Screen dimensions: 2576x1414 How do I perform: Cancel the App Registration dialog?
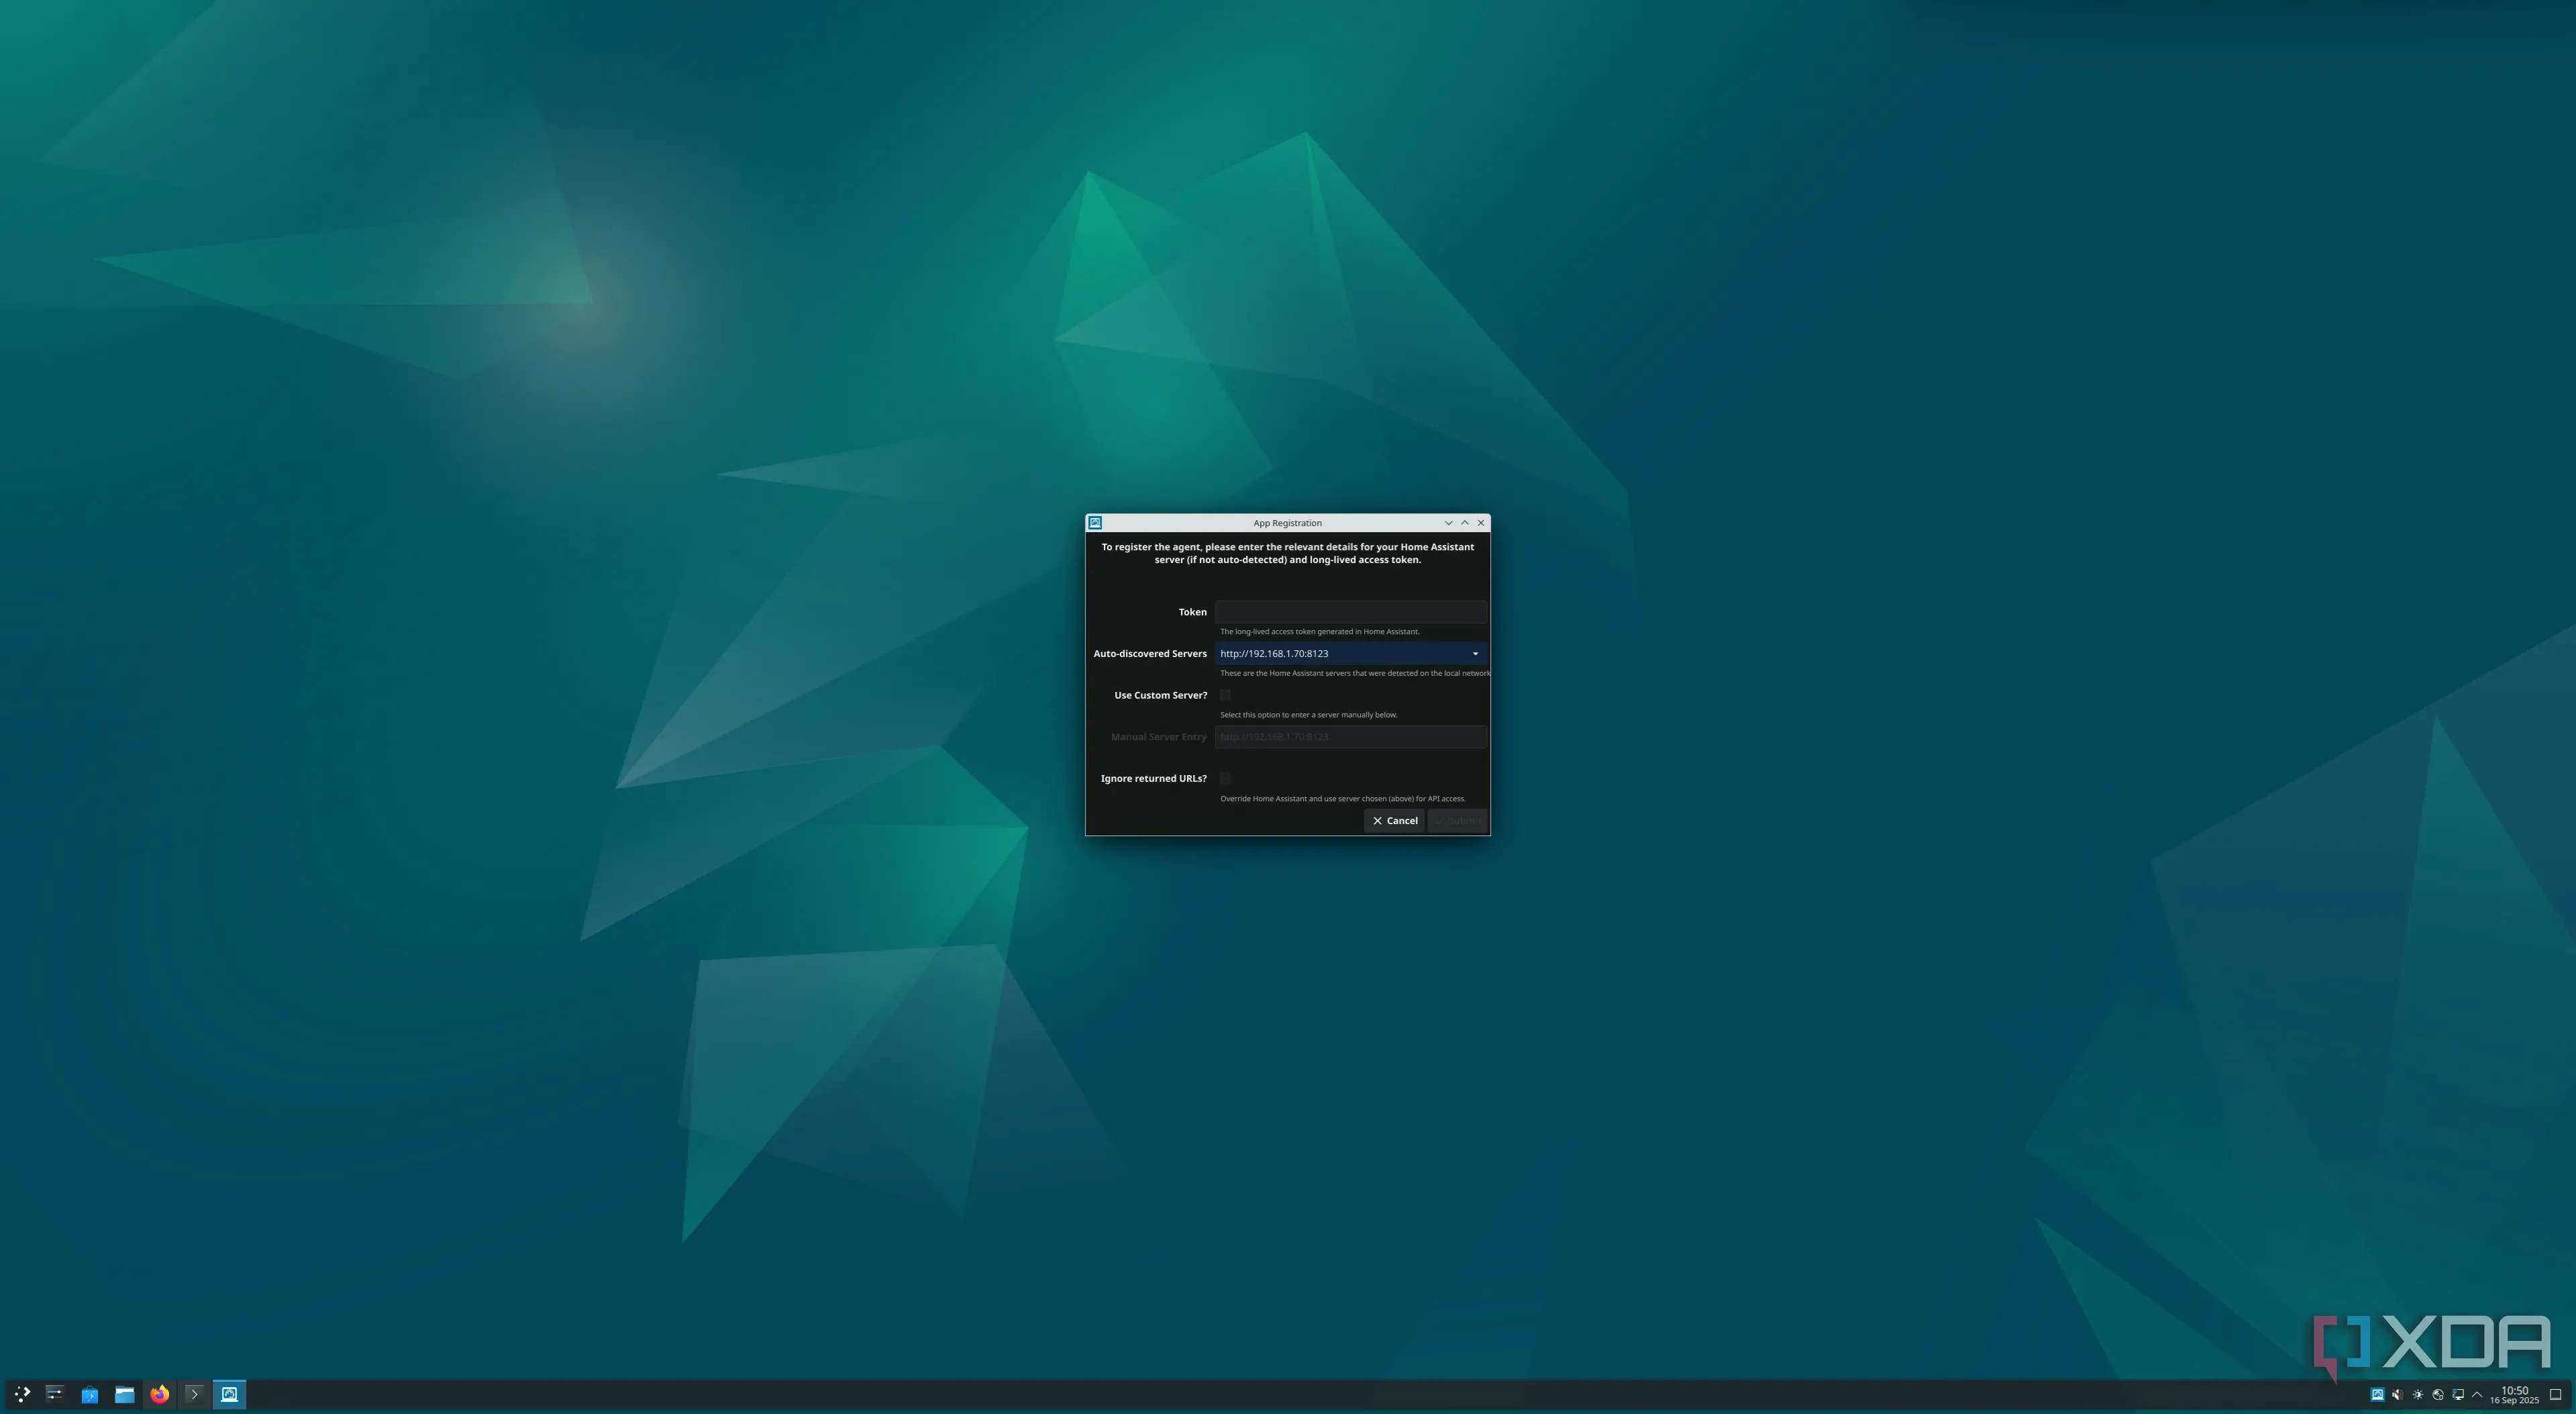click(1394, 820)
